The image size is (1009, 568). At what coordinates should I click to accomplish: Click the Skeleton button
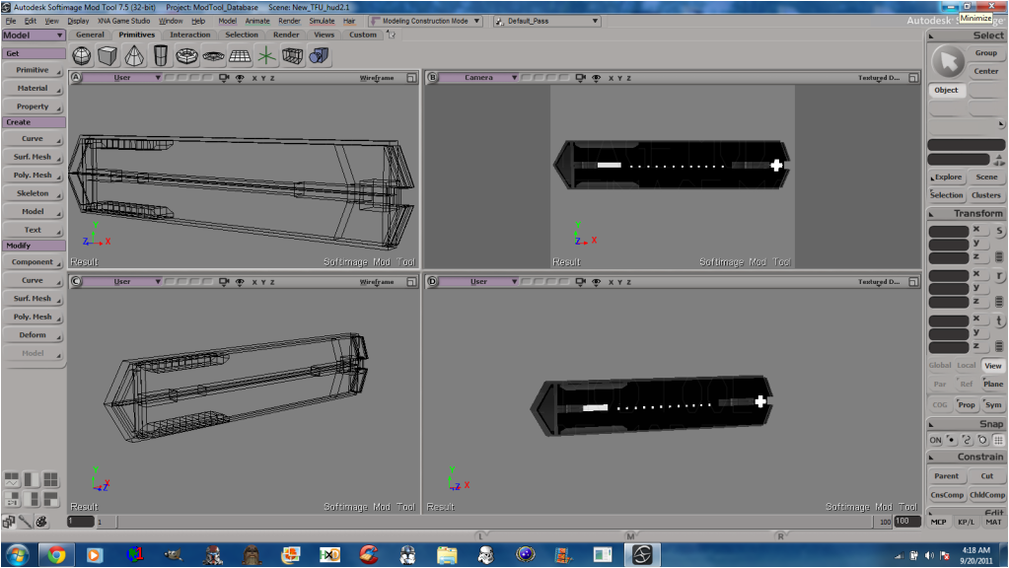33,193
